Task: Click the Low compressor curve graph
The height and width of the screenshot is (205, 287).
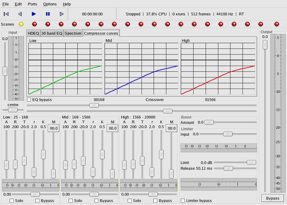Action: coord(65,68)
